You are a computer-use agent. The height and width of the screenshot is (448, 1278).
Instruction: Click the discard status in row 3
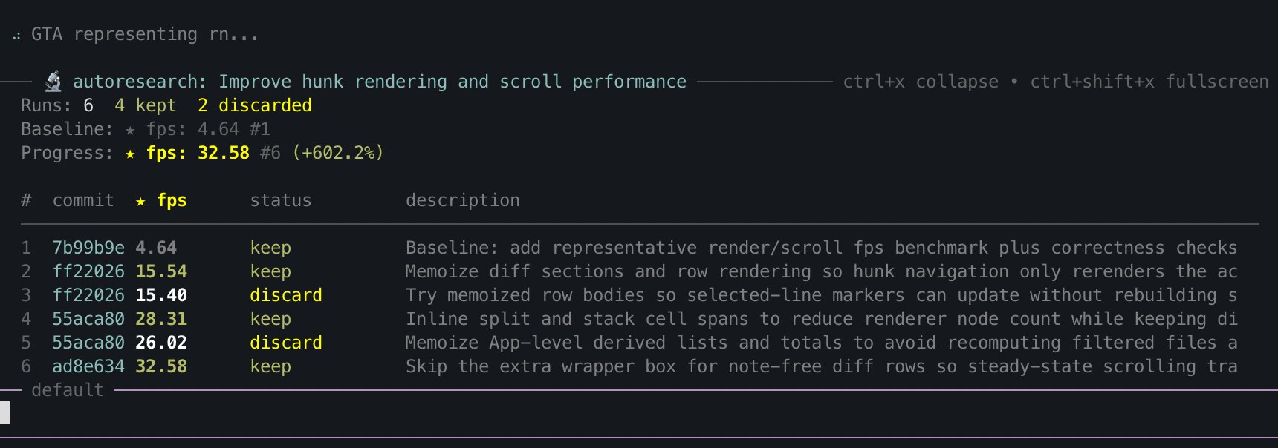[x=286, y=295]
